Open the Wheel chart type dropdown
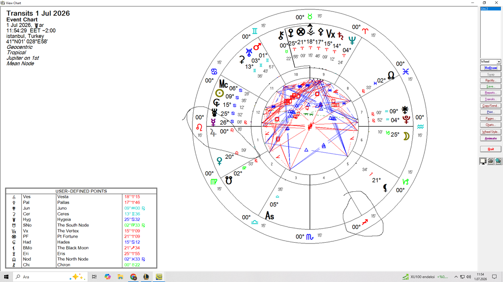 coord(491,61)
